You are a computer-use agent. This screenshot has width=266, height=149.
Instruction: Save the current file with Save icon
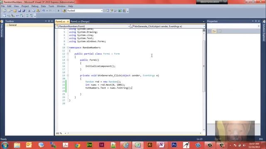[20, 11]
